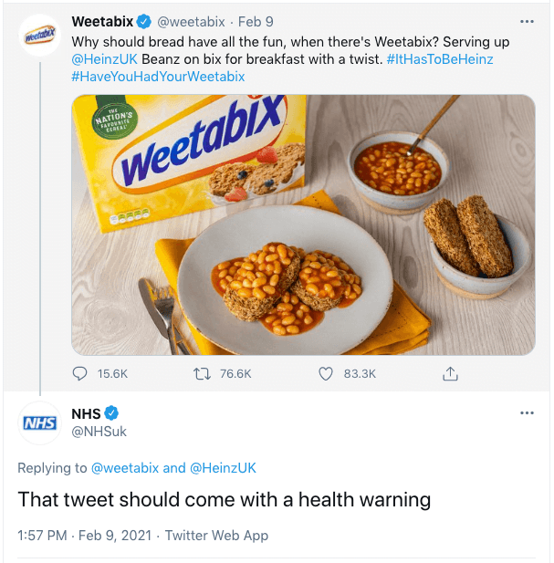
Task: Click the Weetabix display name
Action: click(x=101, y=21)
